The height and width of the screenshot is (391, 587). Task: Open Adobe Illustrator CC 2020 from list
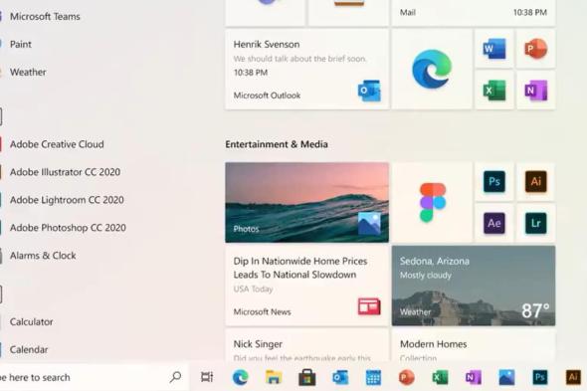[65, 172]
